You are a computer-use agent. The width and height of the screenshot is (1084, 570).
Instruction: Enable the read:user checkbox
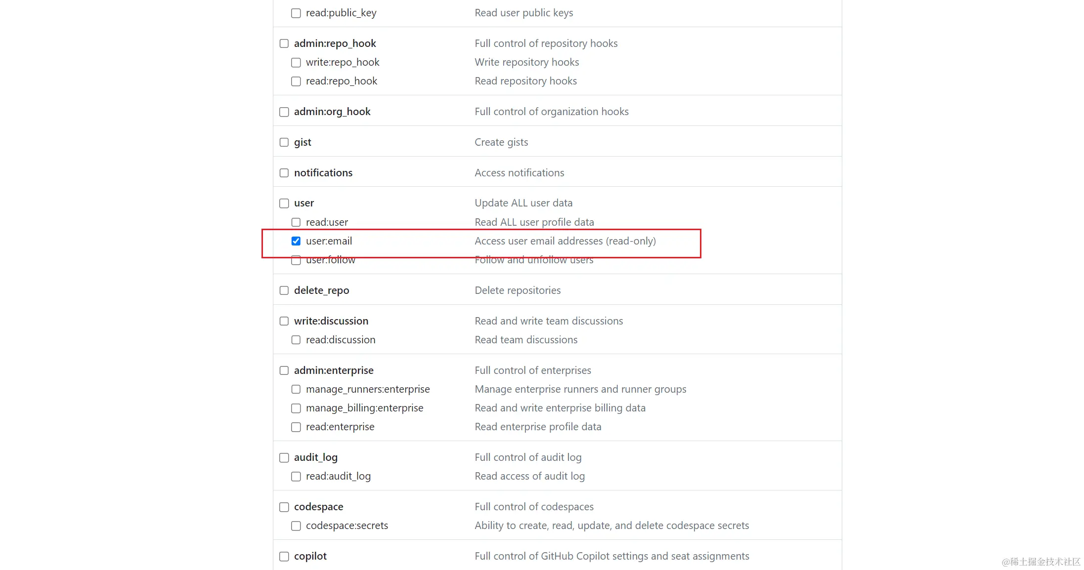[296, 222]
